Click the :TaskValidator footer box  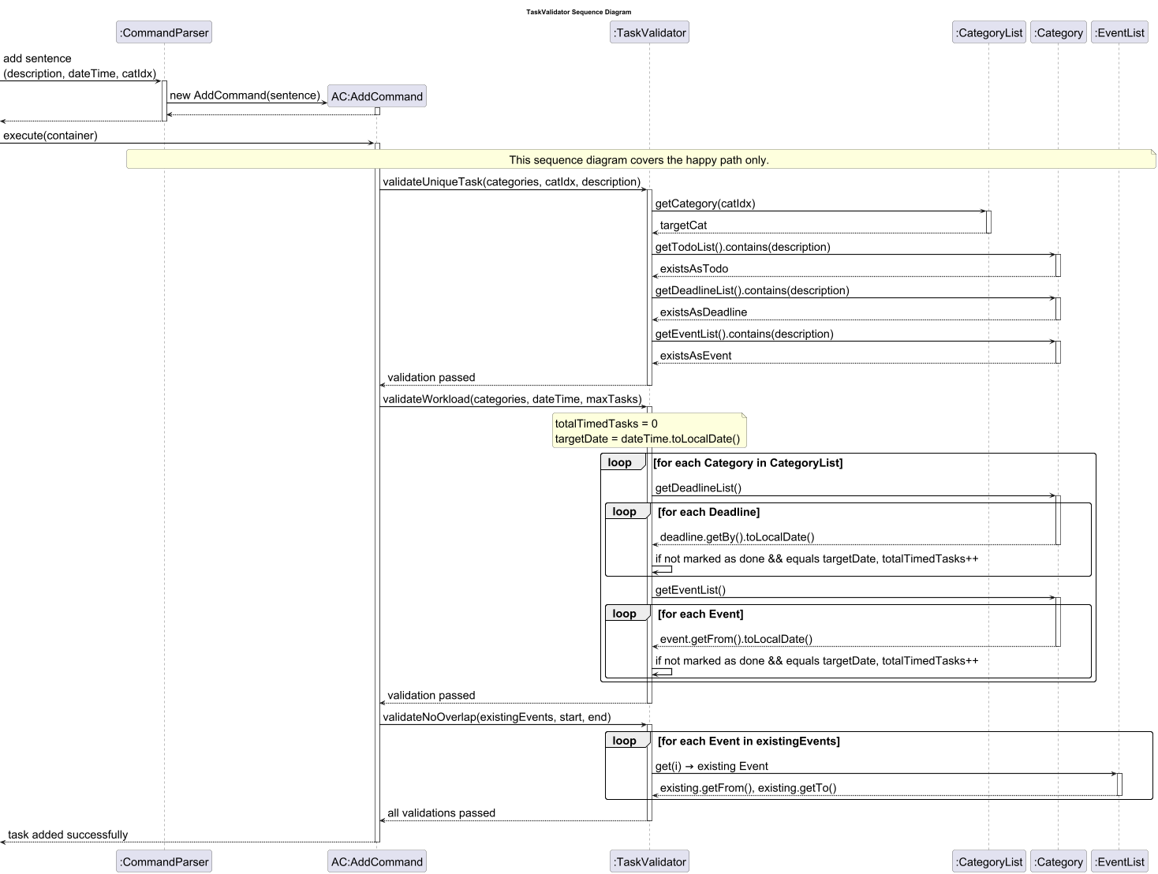coord(649,861)
